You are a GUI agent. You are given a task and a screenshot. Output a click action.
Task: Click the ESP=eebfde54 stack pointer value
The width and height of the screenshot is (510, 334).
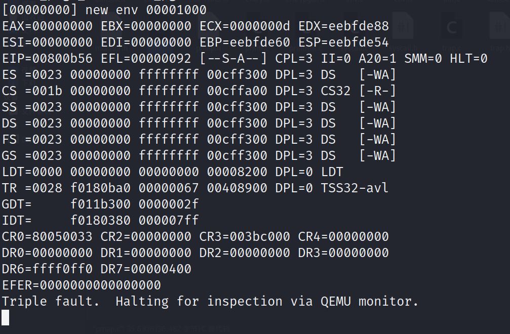tap(343, 43)
